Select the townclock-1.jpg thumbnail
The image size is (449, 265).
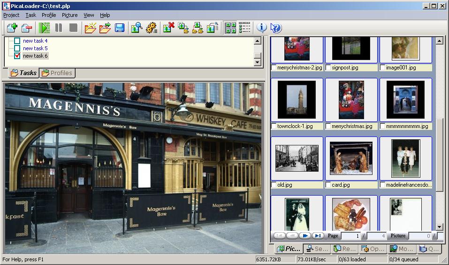click(297, 99)
